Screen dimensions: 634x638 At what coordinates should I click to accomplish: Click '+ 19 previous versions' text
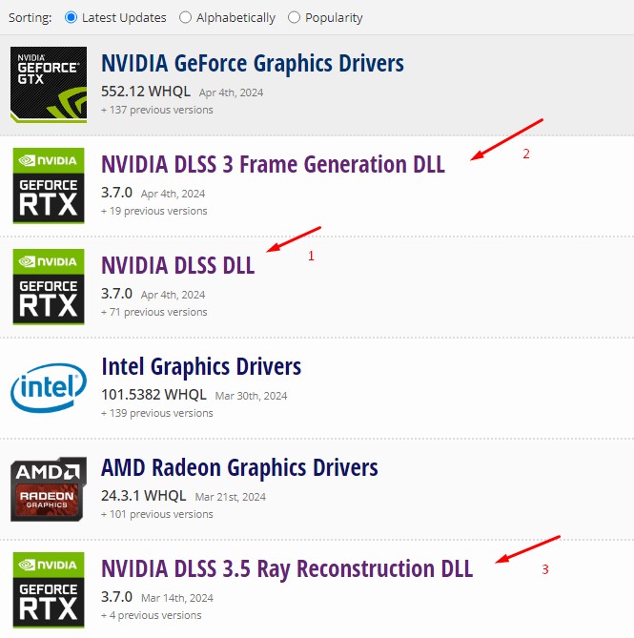[x=154, y=211]
